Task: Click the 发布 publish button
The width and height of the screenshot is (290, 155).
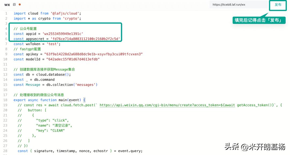Action: pos(278,5)
